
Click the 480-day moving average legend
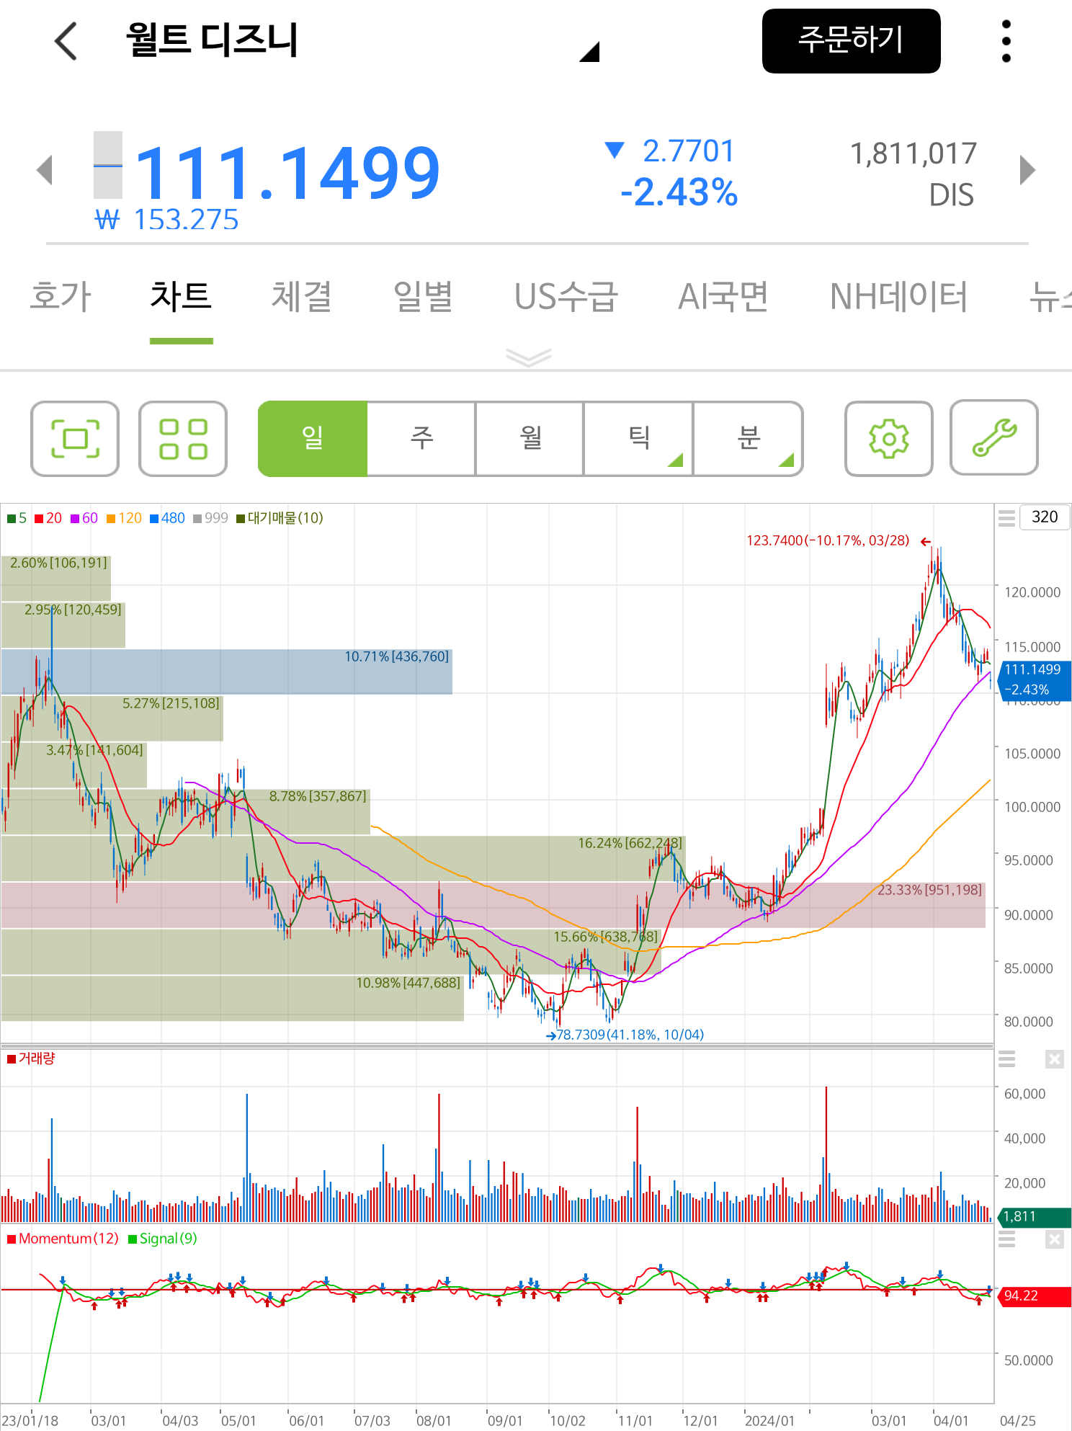tap(167, 518)
